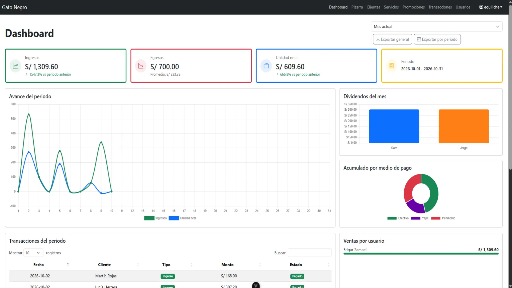Image resolution: width=512 pixels, height=288 pixels.
Task: Click the Egresos chart-down icon
Action: click(x=141, y=66)
